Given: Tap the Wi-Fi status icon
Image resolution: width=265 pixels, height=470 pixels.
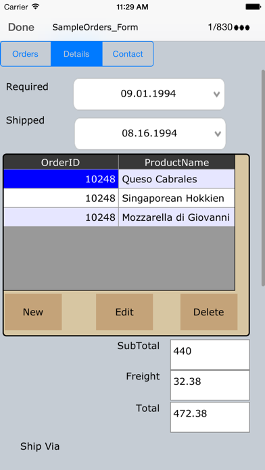Looking at the screenshot, I should tap(36, 7).
